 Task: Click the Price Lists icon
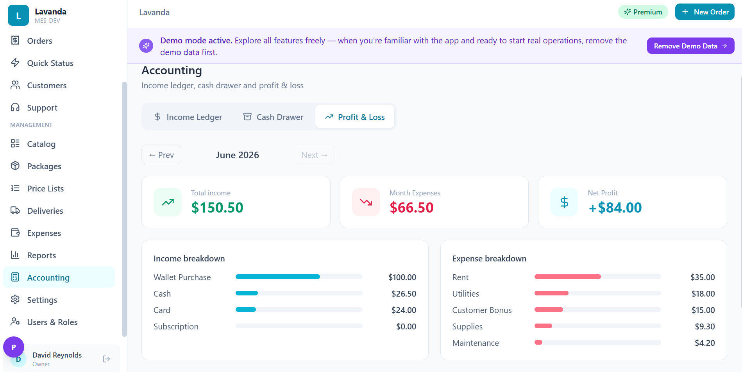tap(15, 188)
